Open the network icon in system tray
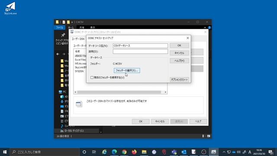277x156 pixels. pos(229,152)
